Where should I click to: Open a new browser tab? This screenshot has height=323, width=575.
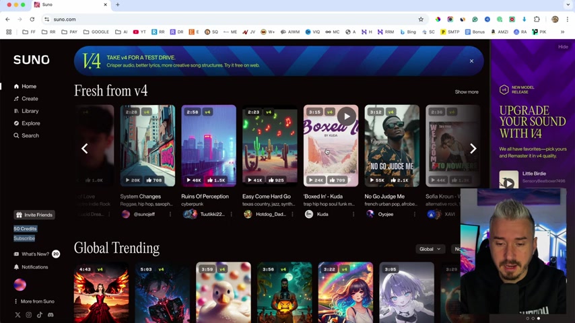point(118,5)
